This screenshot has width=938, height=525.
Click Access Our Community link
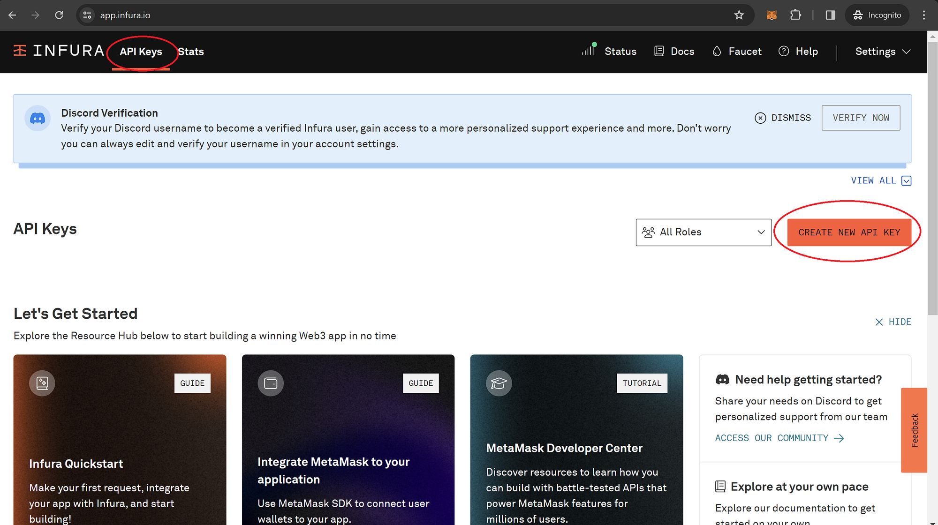point(779,438)
